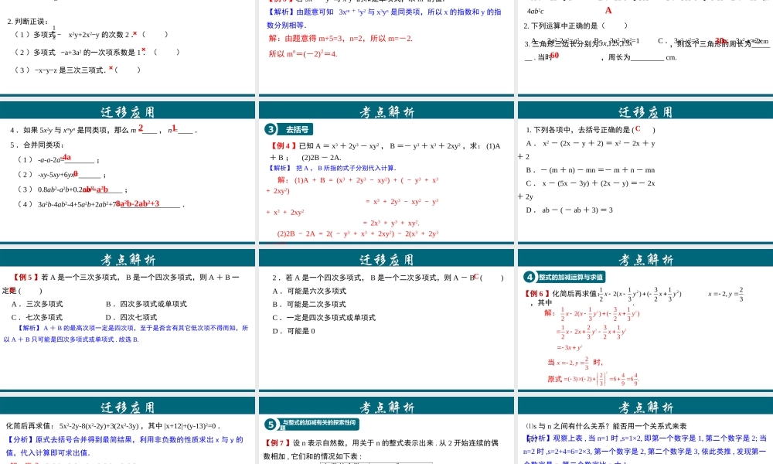The height and width of the screenshot is (464, 773).
Task: Click the line (2) -xy-5xy+6yx
Action: point(61,175)
